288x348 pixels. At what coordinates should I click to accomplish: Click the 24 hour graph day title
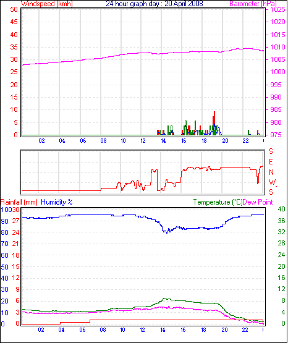tap(155, 4)
